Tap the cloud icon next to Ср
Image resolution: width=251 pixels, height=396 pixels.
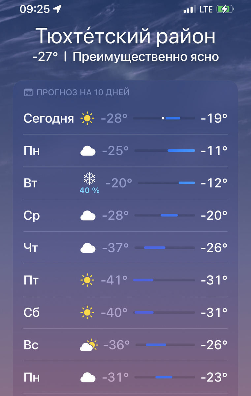point(88,215)
